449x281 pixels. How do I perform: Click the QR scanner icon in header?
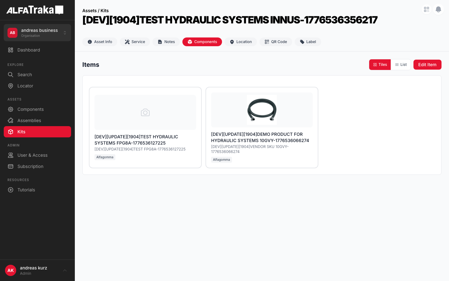(426, 9)
